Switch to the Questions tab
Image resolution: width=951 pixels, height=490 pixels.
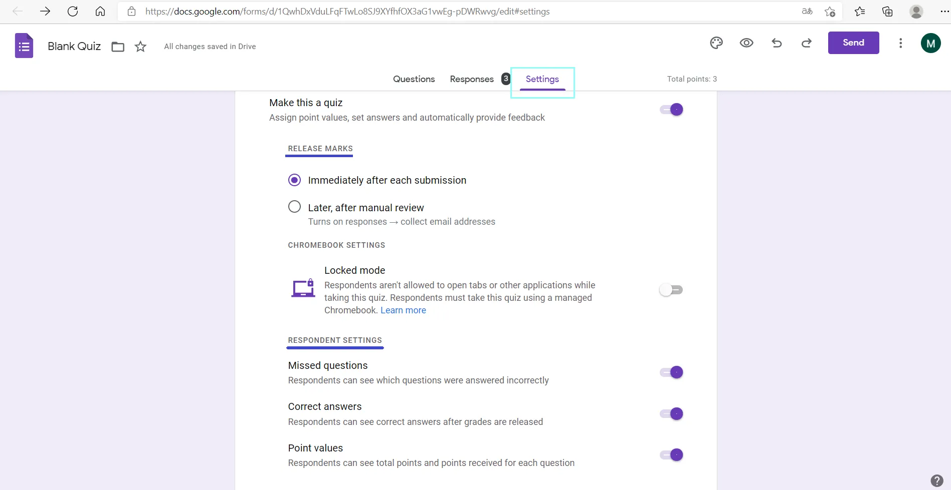click(x=414, y=79)
